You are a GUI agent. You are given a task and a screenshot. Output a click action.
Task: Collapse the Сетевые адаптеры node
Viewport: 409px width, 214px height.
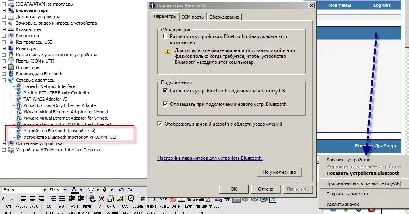[4, 80]
